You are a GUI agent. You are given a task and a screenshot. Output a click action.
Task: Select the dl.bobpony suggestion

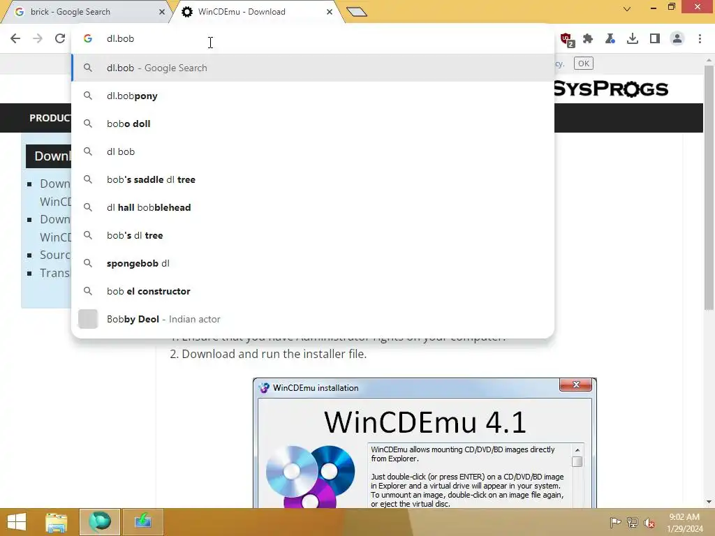pyautogui.click(x=313, y=96)
